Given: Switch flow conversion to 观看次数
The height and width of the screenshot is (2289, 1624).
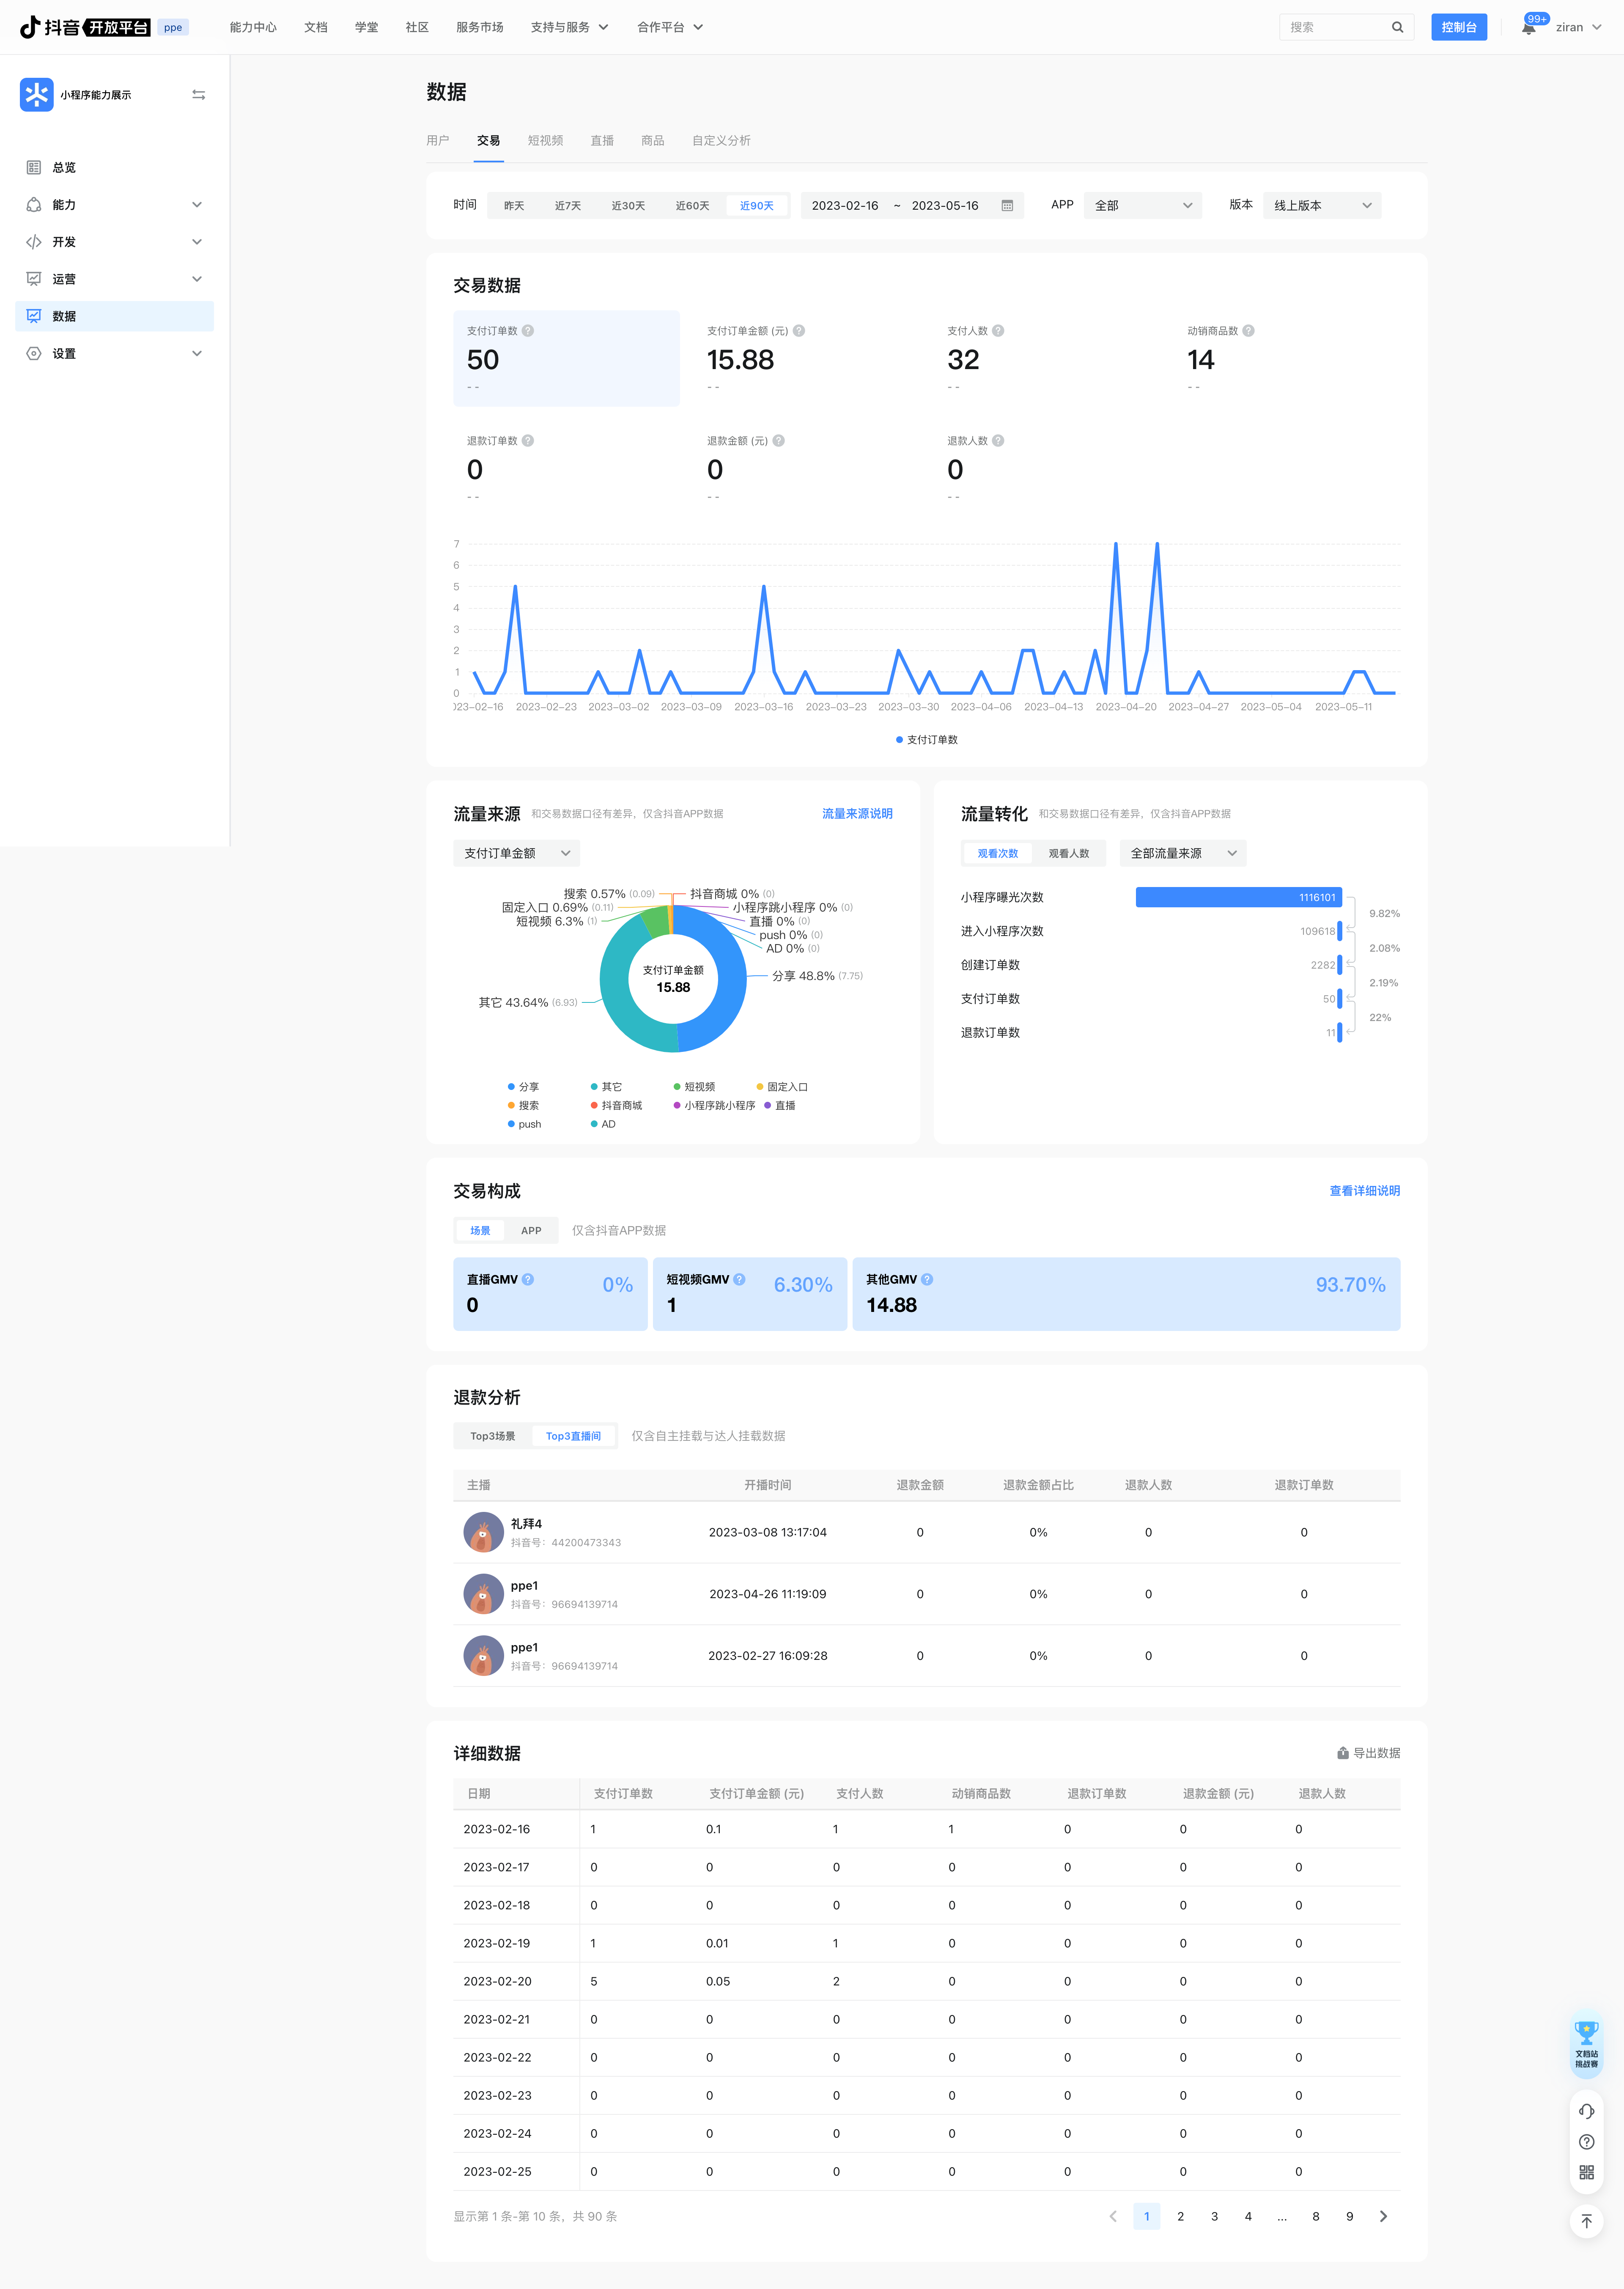Looking at the screenshot, I should click(998, 854).
